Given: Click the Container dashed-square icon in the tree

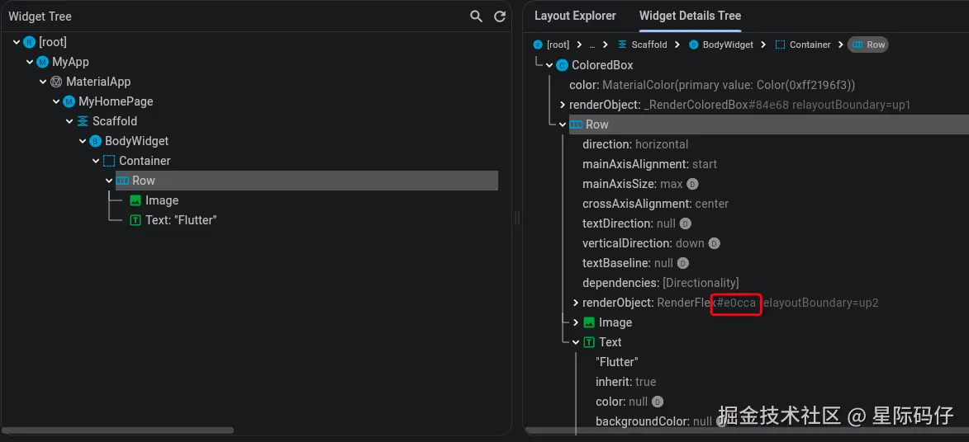Looking at the screenshot, I should coord(109,161).
